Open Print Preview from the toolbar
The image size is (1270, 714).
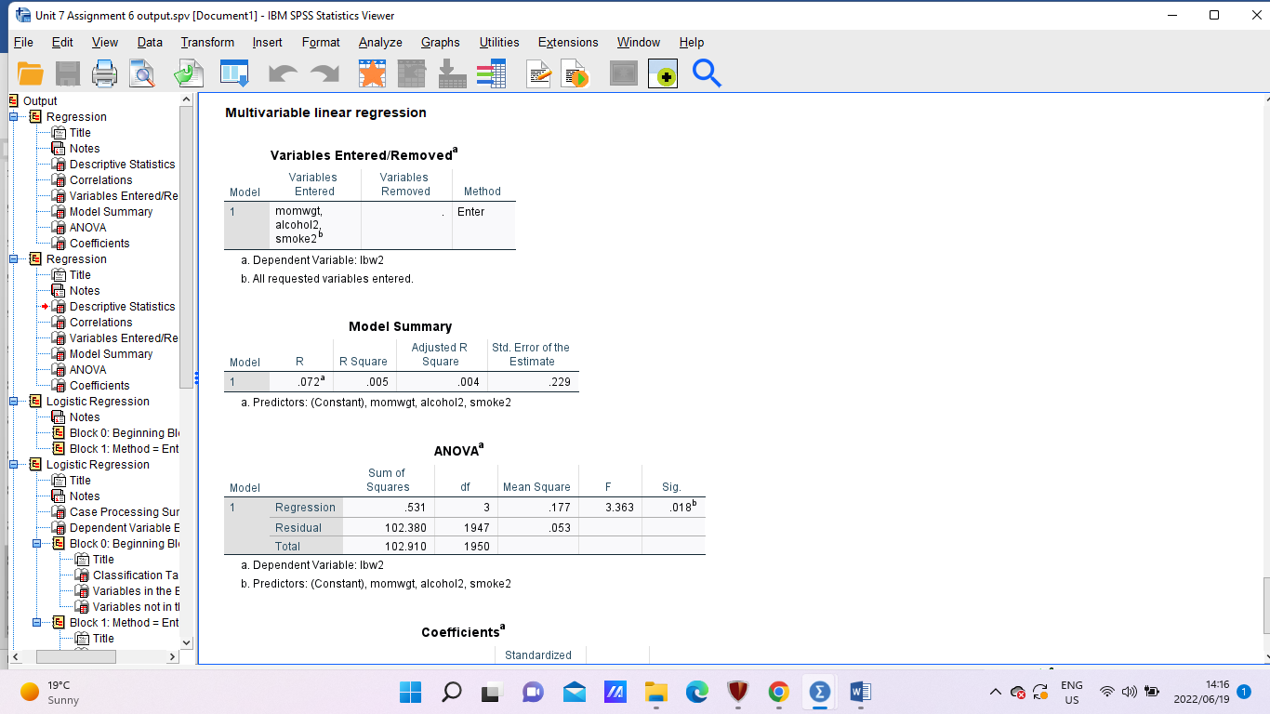coord(141,73)
